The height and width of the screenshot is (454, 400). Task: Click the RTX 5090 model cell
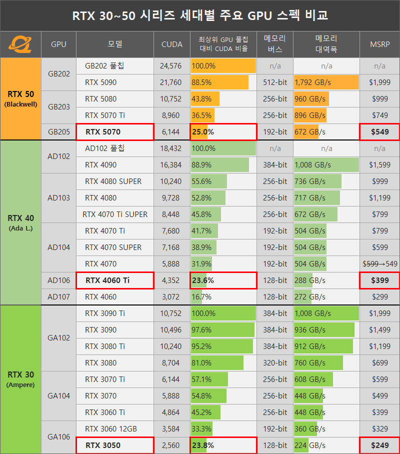(115, 82)
